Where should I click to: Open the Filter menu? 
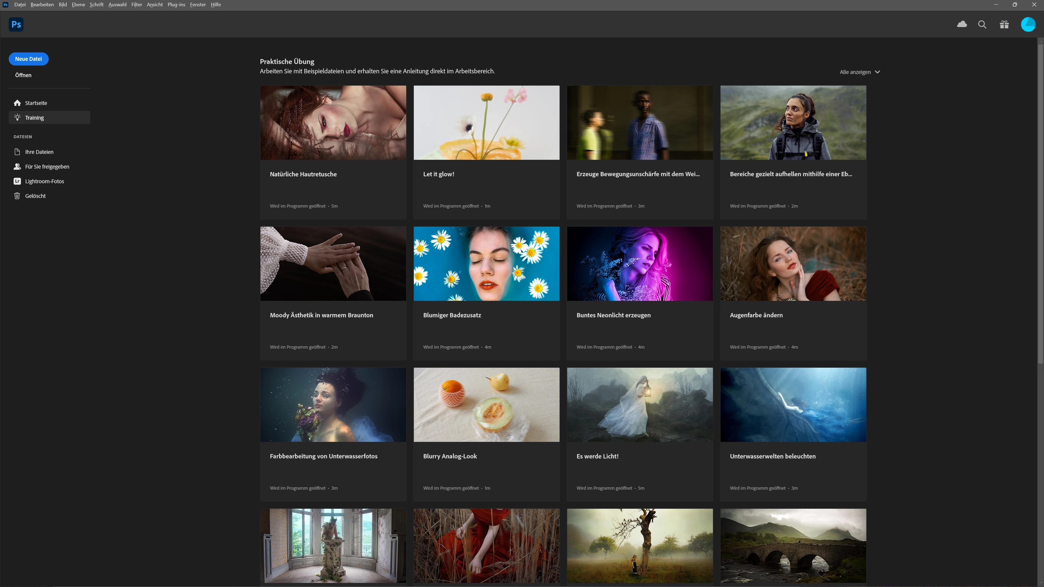136,4
